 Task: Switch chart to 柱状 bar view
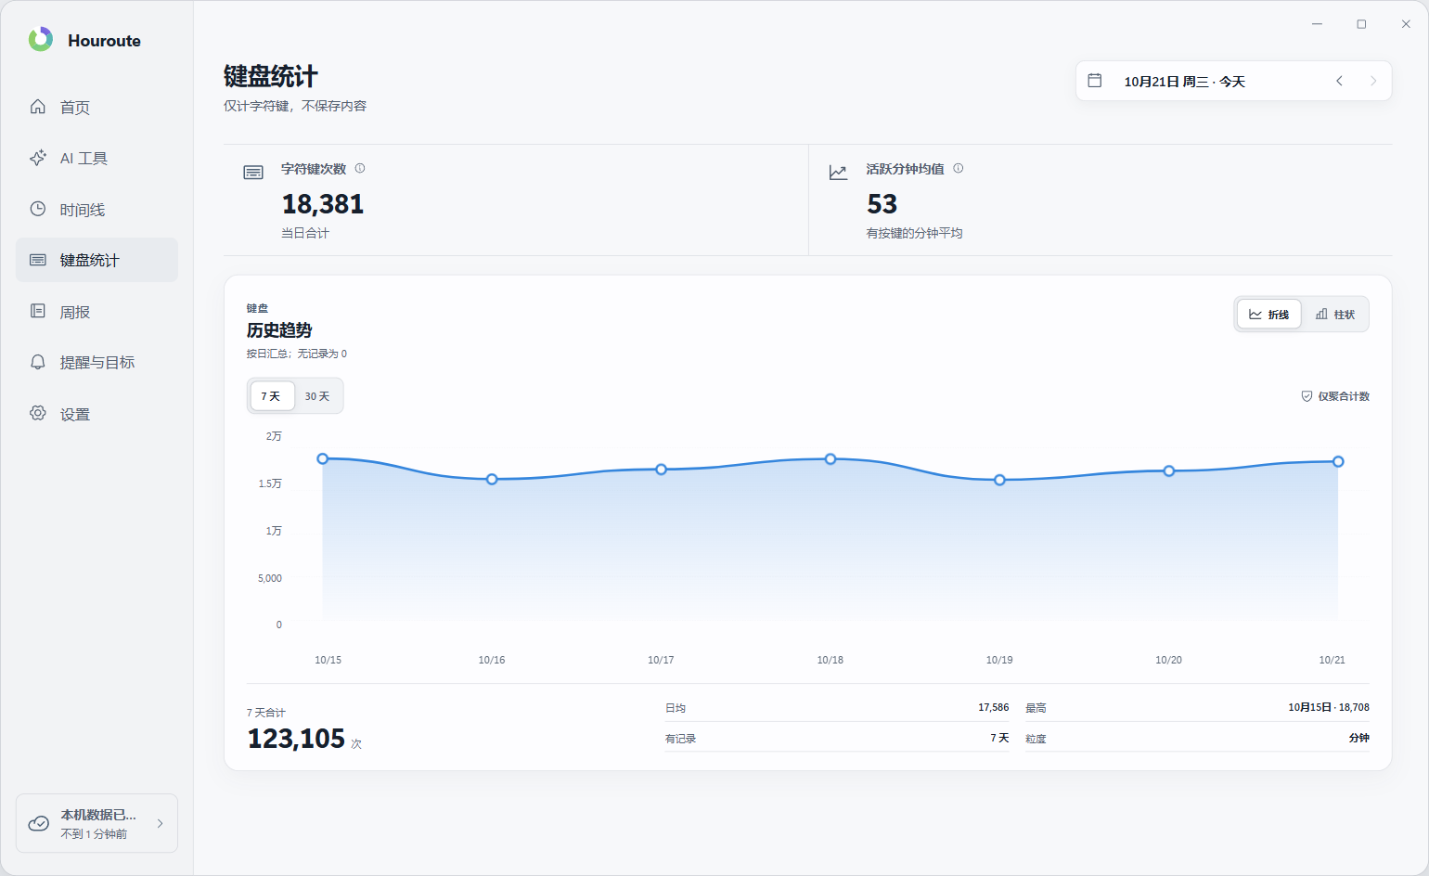pos(1335,315)
